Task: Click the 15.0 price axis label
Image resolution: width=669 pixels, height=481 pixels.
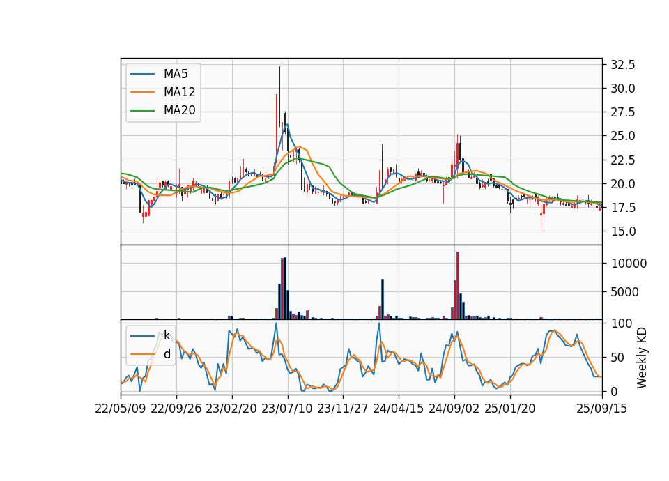Action: (x=623, y=231)
